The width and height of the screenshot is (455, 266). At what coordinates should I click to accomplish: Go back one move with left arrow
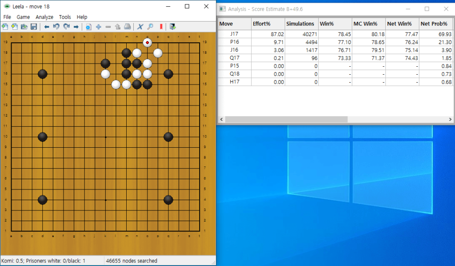46,27
